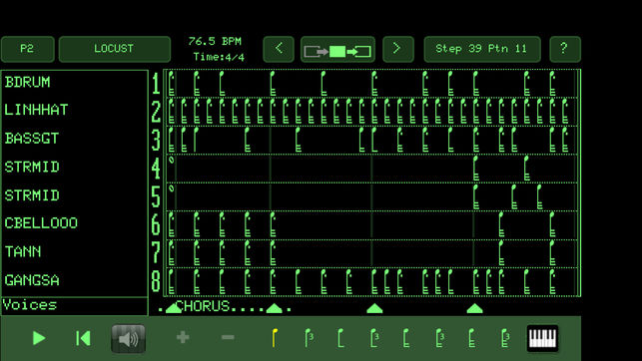The width and height of the screenshot is (642, 361).
Task: Select the BDRUM voice track
Action: pos(75,83)
